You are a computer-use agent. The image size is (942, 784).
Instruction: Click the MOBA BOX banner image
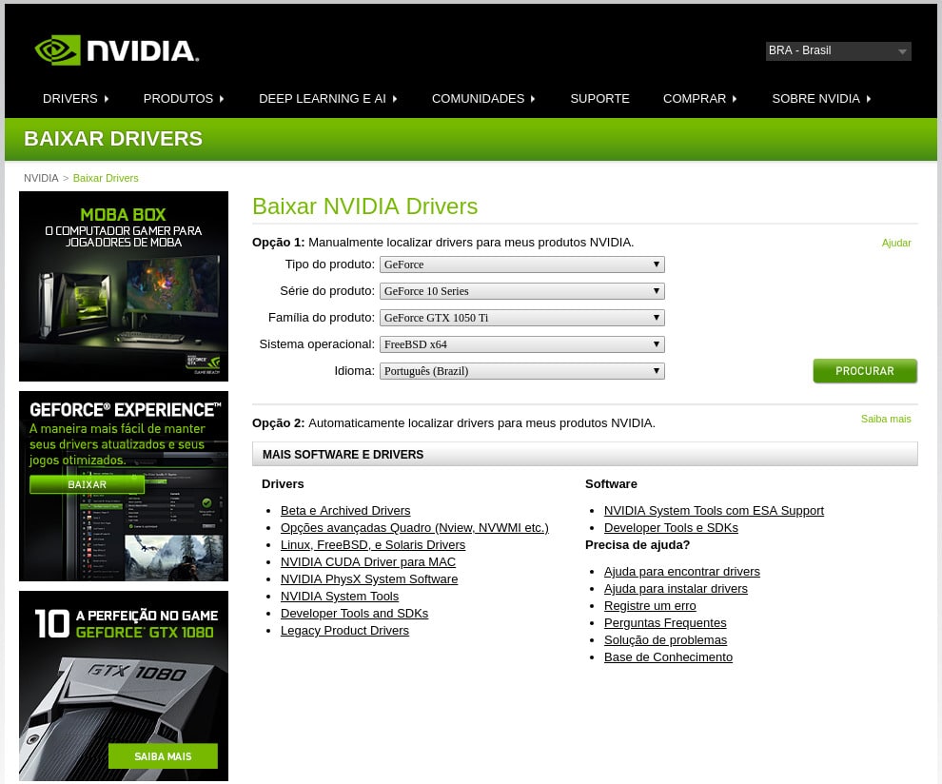pos(124,285)
